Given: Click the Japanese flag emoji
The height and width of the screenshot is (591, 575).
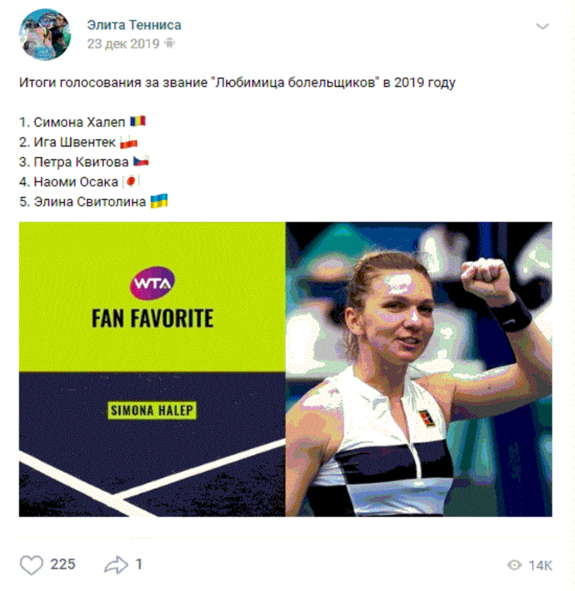Looking at the screenshot, I should pyautogui.click(x=131, y=181).
